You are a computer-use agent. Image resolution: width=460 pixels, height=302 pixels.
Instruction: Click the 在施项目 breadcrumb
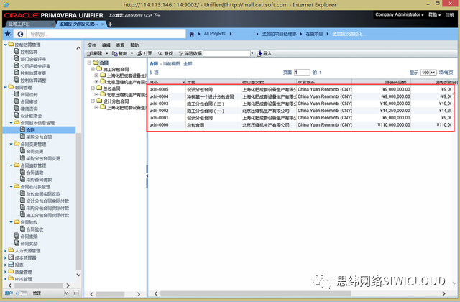(314, 34)
